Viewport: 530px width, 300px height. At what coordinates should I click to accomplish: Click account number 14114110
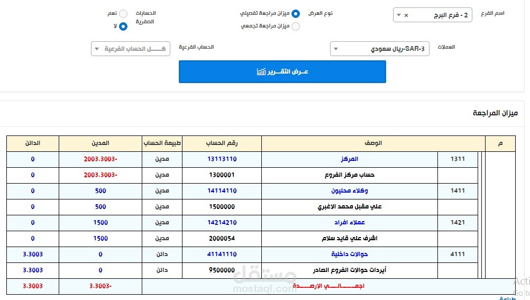(222, 191)
